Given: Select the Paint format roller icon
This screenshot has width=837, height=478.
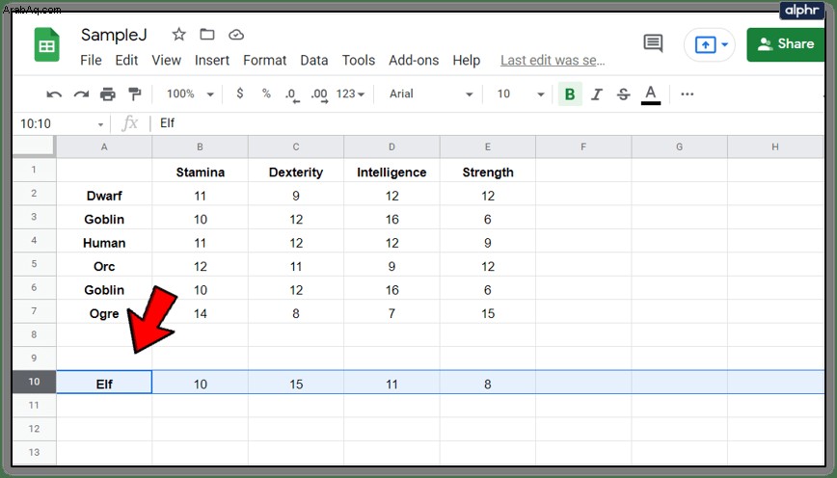Looking at the screenshot, I should [135, 94].
